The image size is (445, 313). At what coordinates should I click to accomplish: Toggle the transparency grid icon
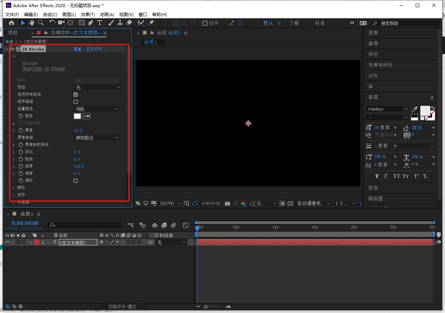click(290, 203)
